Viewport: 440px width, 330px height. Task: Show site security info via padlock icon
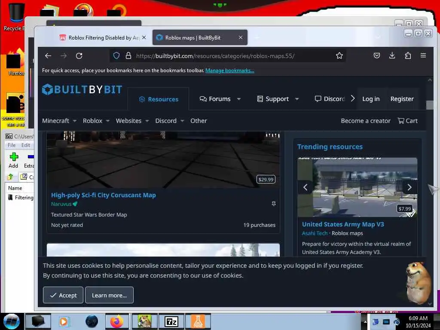(x=128, y=56)
